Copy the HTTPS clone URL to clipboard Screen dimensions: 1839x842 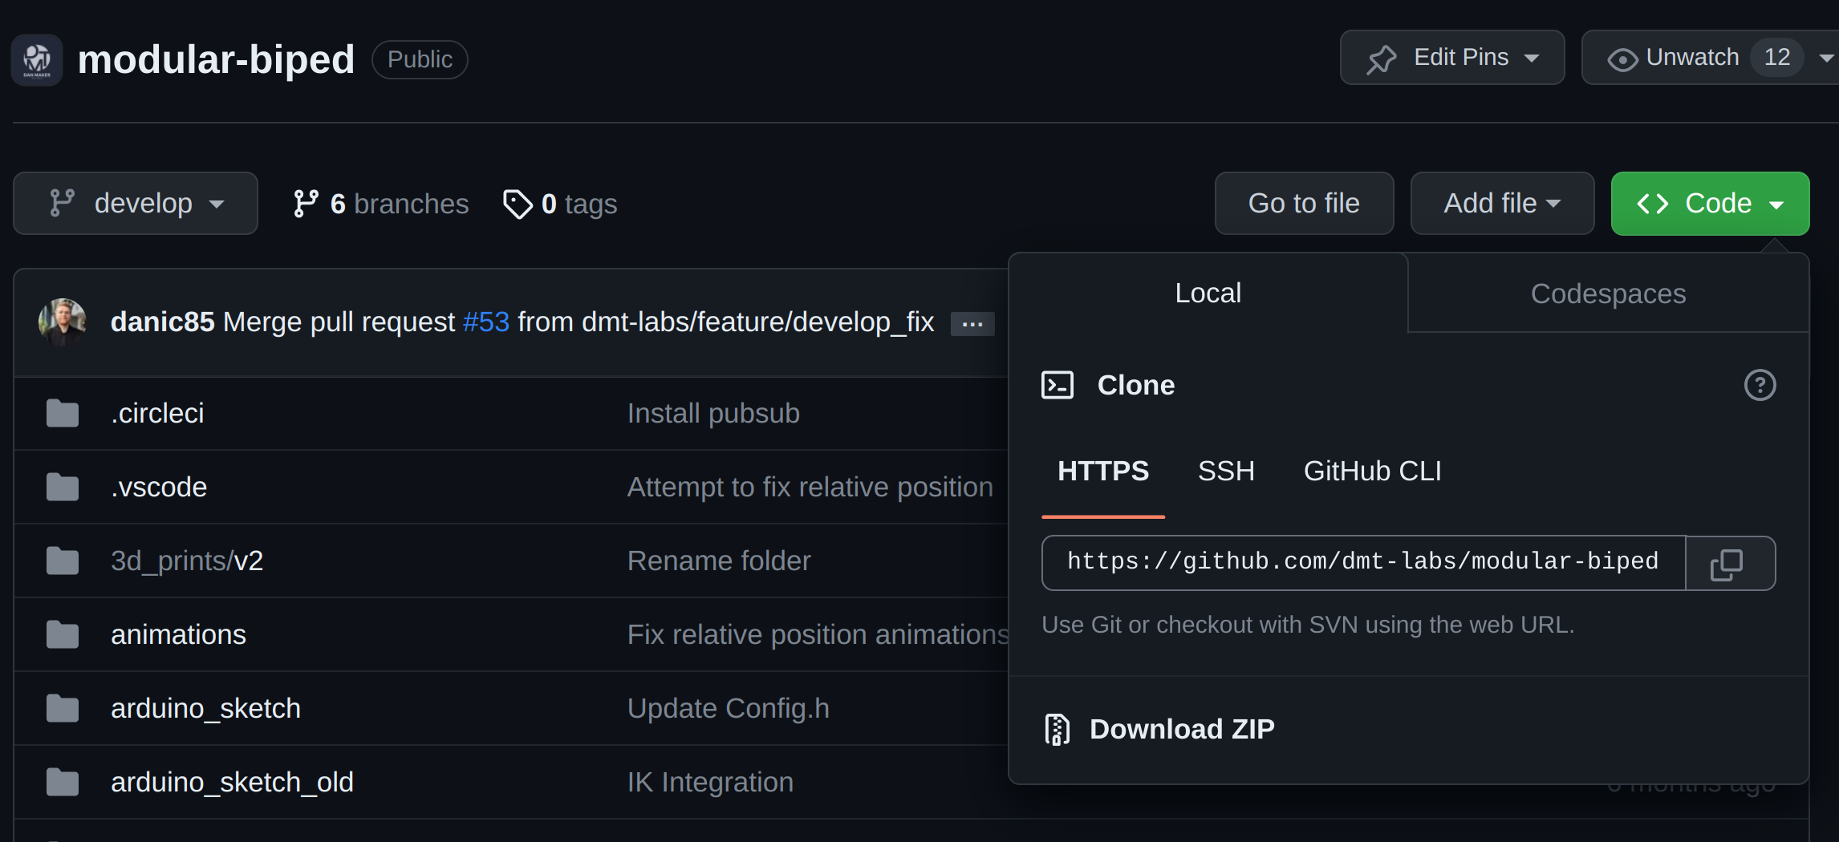(1729, 564)
